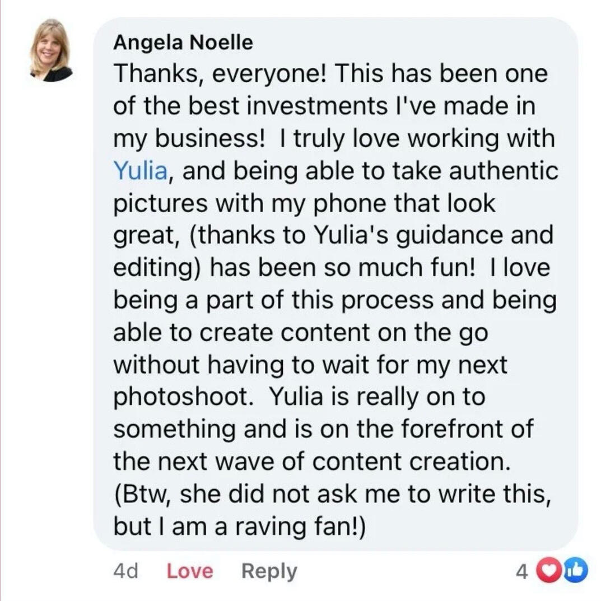Image resolution: width=601 pixels, height=601 pixels.
Task: View who reacted with a like
Action: pyautogui.click(x=575, y=571)
